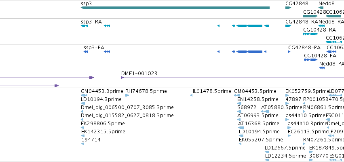Select the RH74678.5prime EST
The height and width of the screenshot is (162, 344).
click(x=127, y=95)
